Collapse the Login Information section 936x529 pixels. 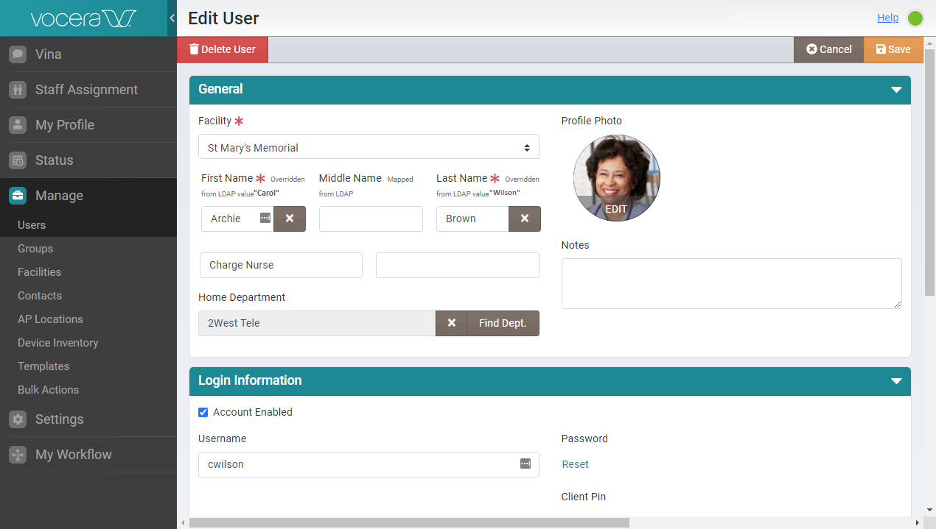tap(896, 381)
